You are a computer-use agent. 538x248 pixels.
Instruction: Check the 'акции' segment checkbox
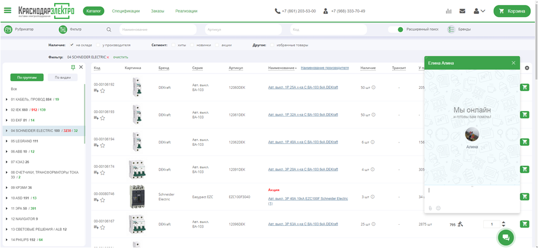218,45
